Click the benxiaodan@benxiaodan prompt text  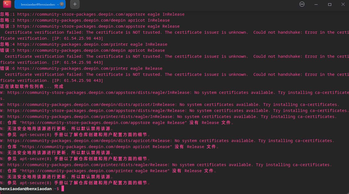[x=26, y=189]
